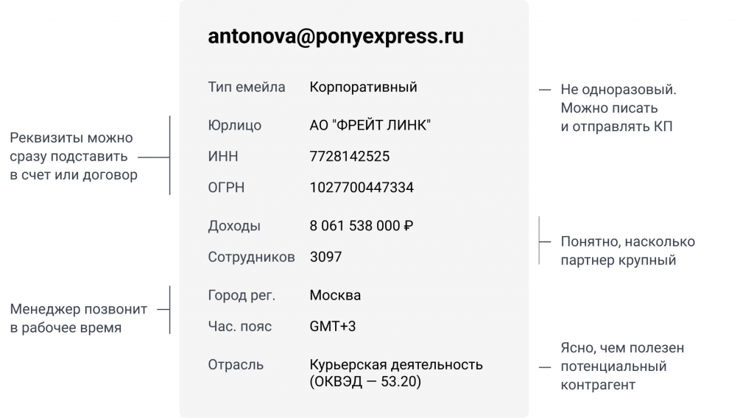Click the "Сотрудников" field label
The width and height of the screenshot is (754, 418).
[x=251, y=257]
